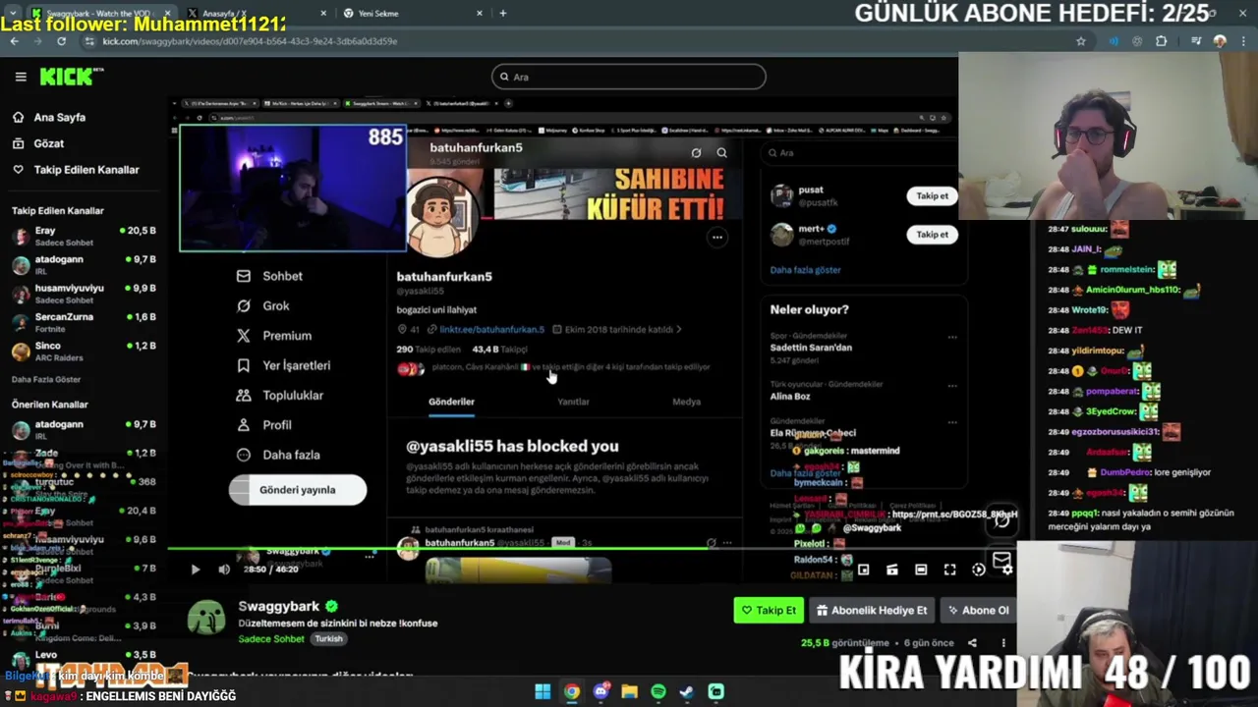Click the share icon below video

click(x=972, y=643)
